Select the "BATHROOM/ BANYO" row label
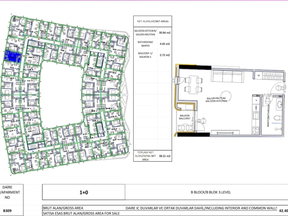Image resolution: width=288 pixels, height=216 pixels. tap(145, 44)
